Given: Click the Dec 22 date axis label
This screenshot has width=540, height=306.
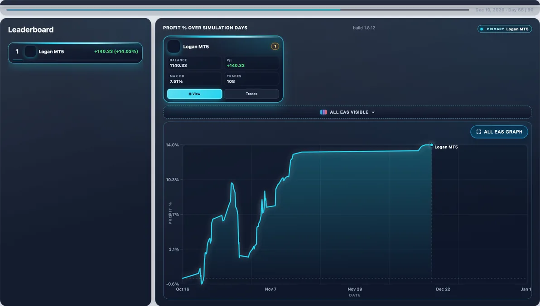Looking at the screenshot, I should [443, 289].
